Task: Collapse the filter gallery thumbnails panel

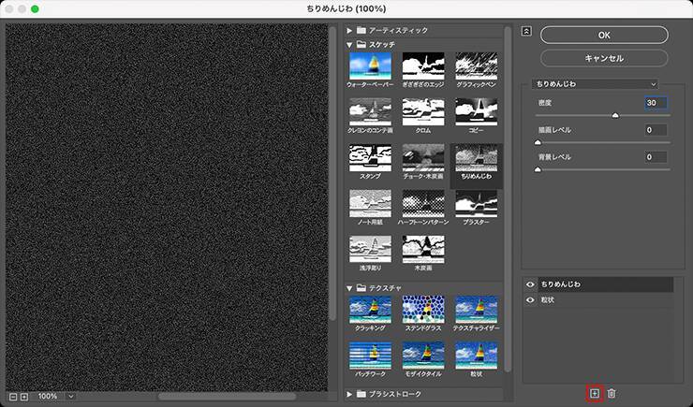Action: coord(526,31)
